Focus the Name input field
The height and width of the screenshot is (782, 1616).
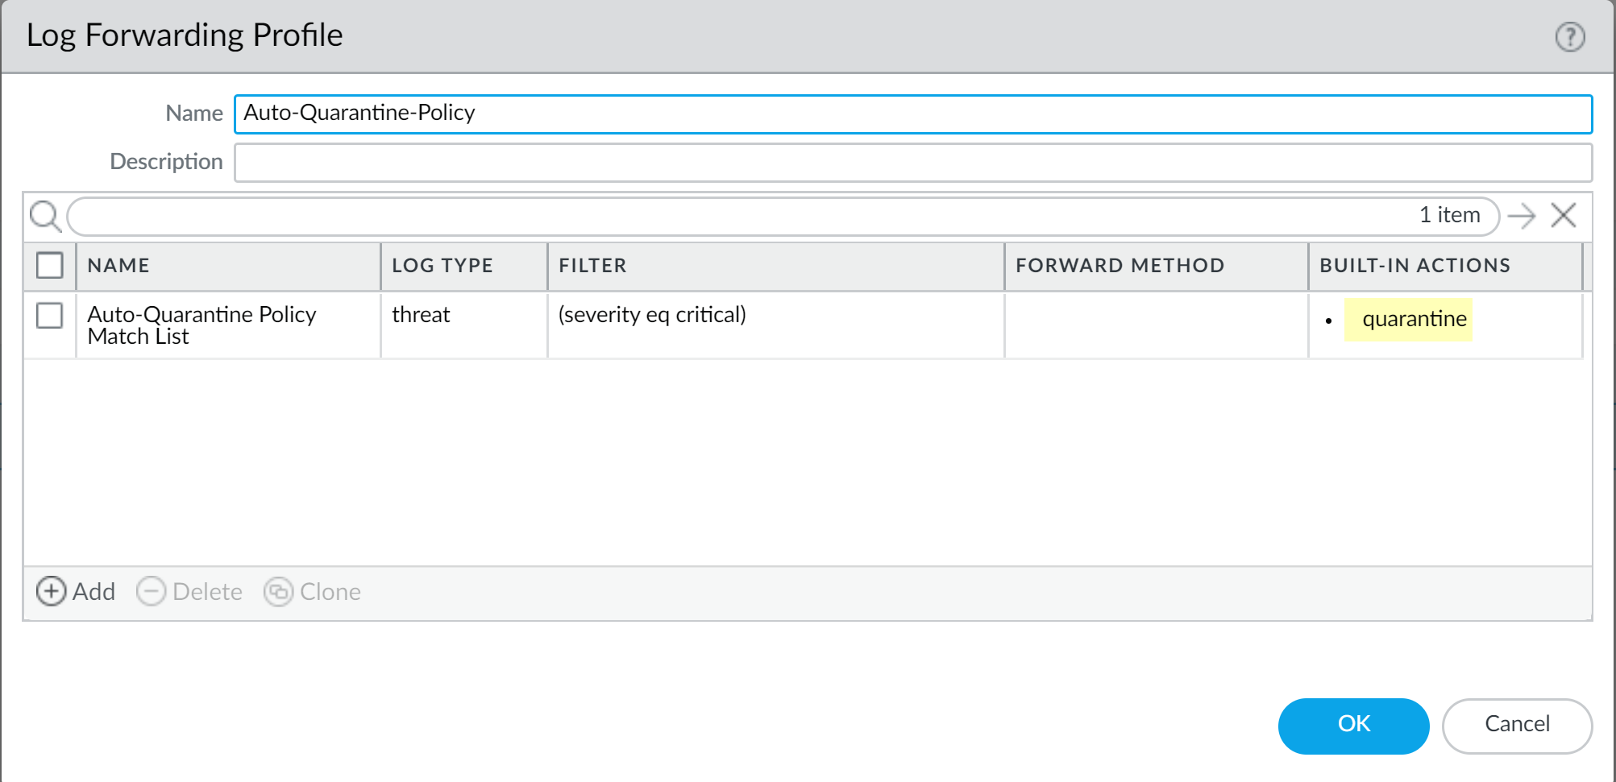912,114
